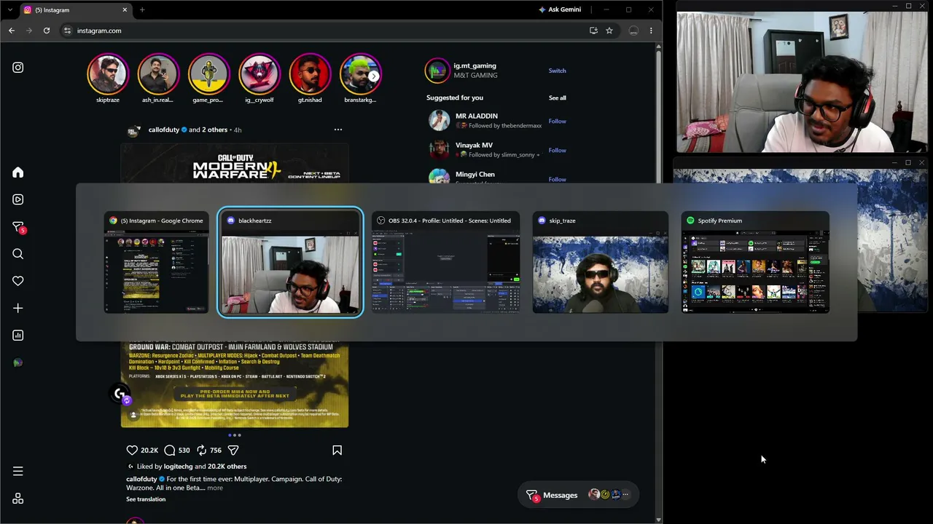Viewport: 933px width, 524px height.
Task: Switch to the blackheartzz window thumbnail
Action: click(290, 263)
